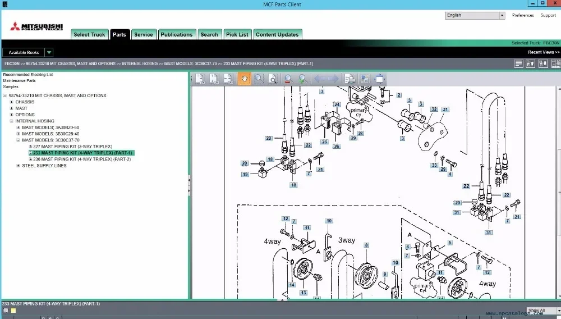
Task: Open the comment bubble icon
Action: click(x=6, y=311)
